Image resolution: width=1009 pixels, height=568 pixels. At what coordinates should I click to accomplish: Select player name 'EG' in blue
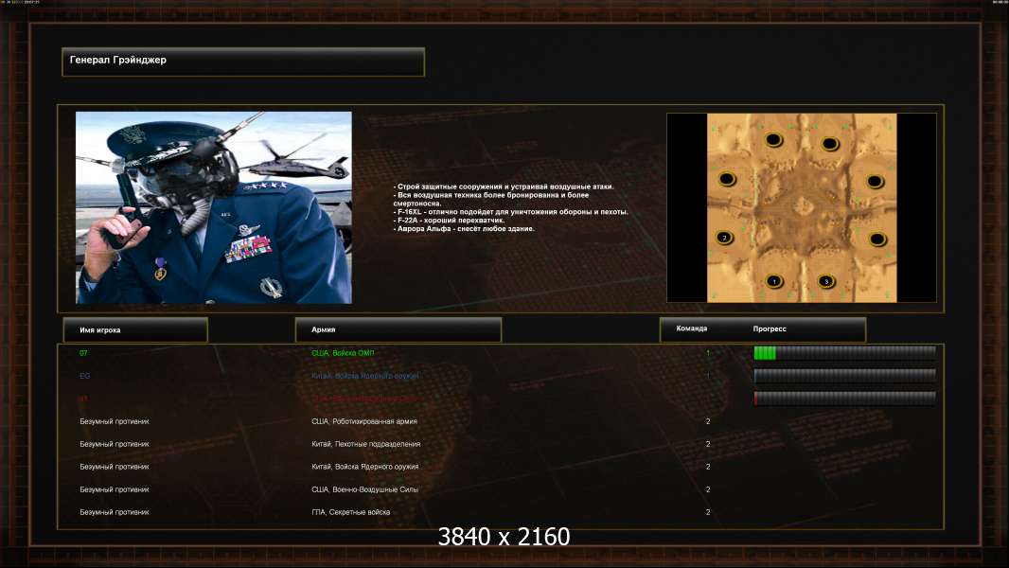tap(85, 376)
